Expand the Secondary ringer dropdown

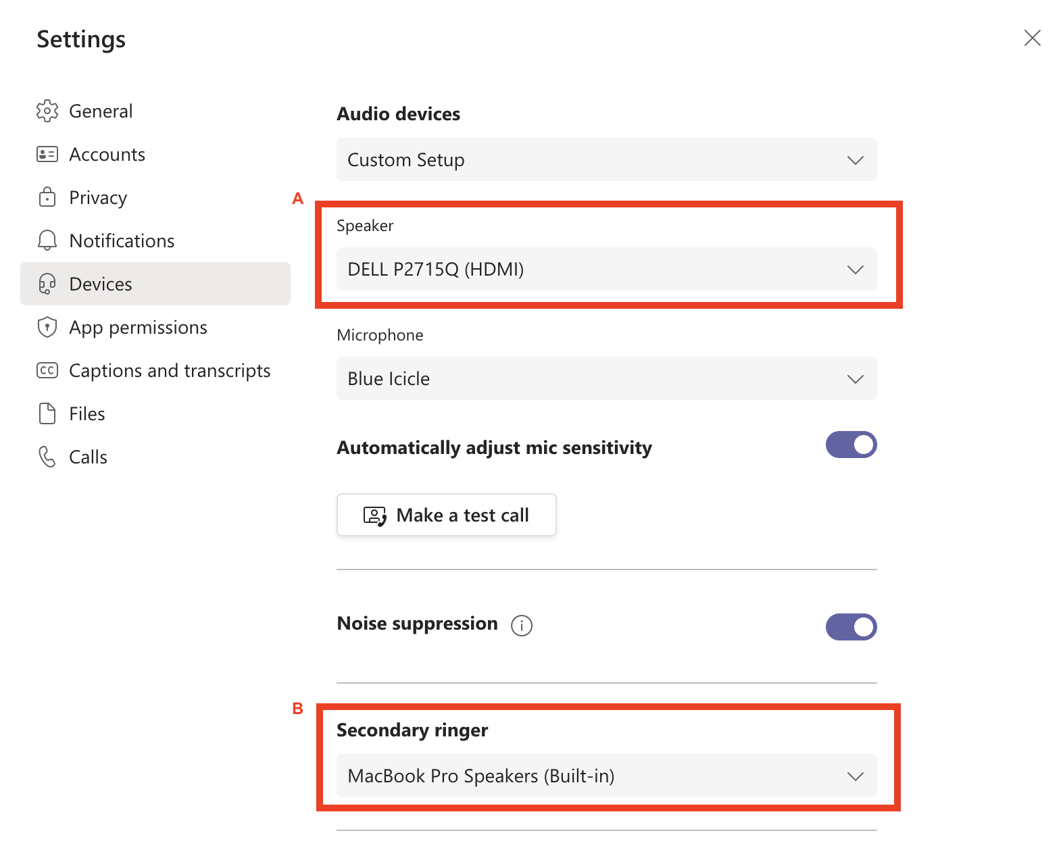coord(606,776)
